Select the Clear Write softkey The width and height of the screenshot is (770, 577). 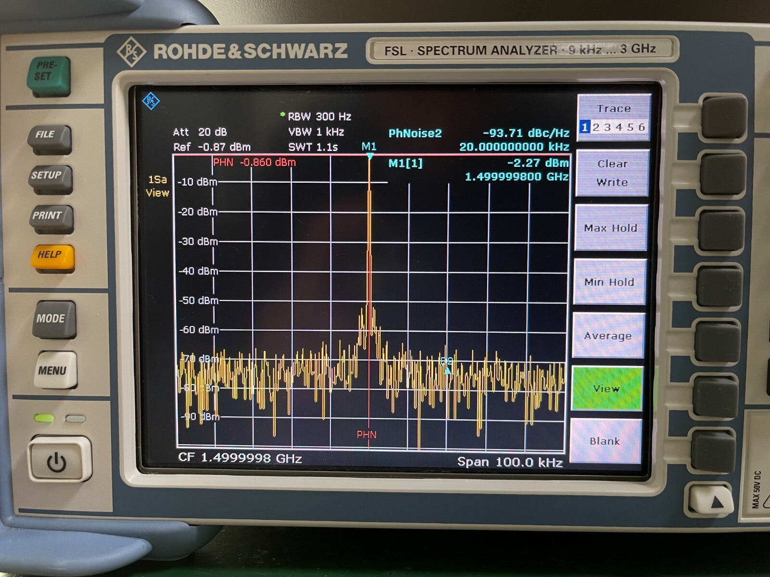coord(612,173)
